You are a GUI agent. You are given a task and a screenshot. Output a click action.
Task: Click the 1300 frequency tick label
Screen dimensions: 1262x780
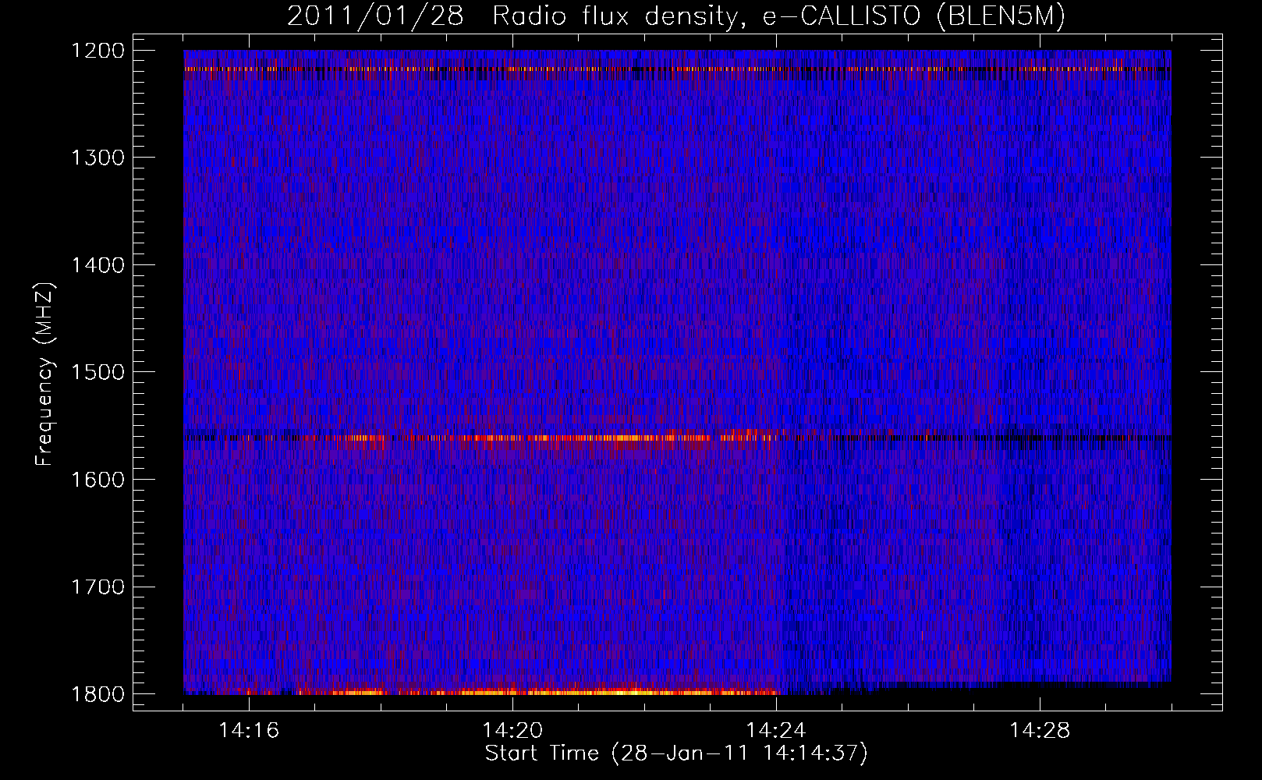[97, 158]
